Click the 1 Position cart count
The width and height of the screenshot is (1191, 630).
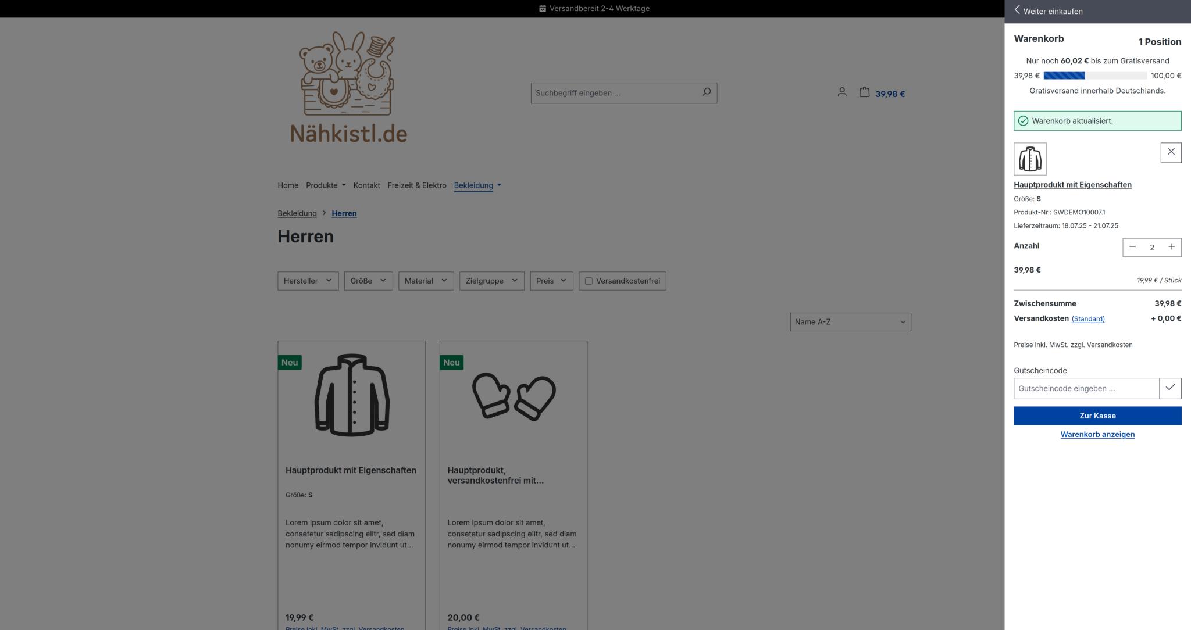(x=1160, y=42)
